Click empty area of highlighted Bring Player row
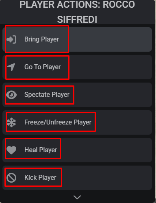Screen dimensions: 156x203 click(110, 39)
